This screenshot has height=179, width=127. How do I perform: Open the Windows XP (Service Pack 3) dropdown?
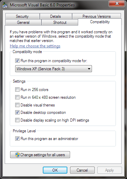tap(54, 69)
